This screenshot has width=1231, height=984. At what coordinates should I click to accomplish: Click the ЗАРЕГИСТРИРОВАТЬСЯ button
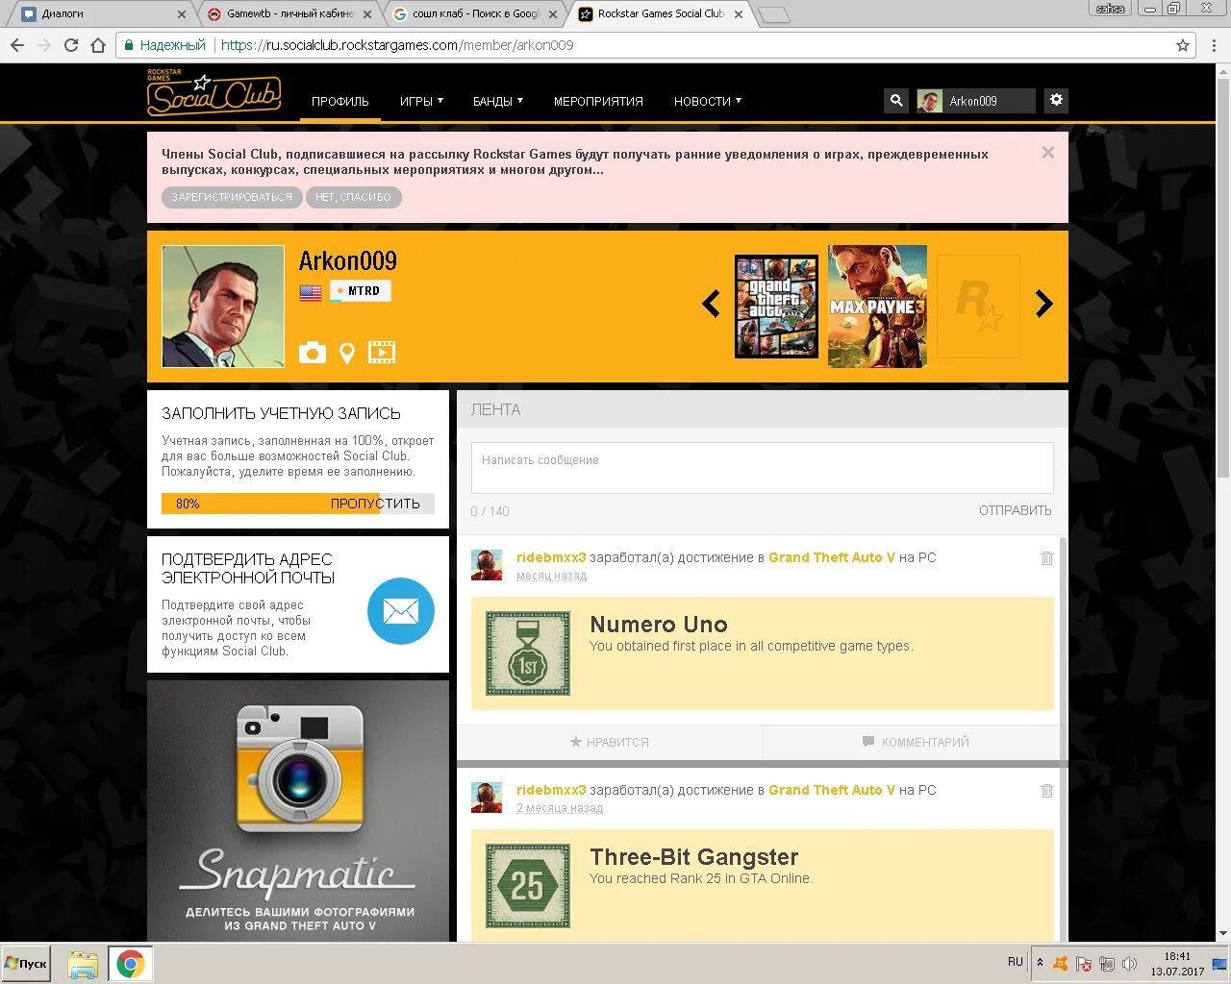pos(232,197)
